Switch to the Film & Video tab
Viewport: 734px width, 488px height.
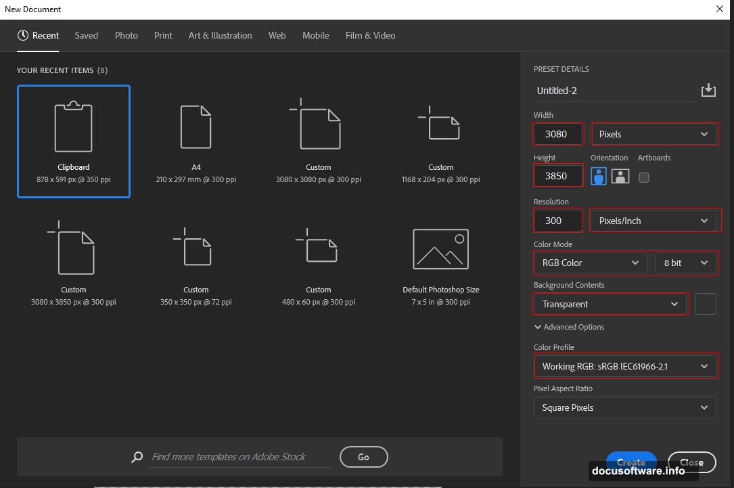[x=370, y=35]
